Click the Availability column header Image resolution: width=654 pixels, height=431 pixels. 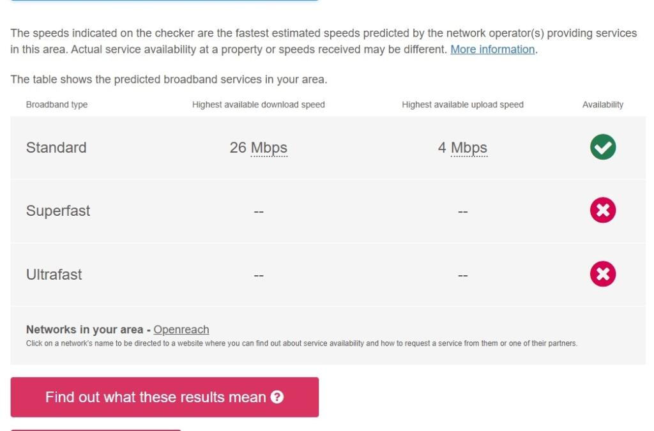pyautogui.click(x=602, y=105)
